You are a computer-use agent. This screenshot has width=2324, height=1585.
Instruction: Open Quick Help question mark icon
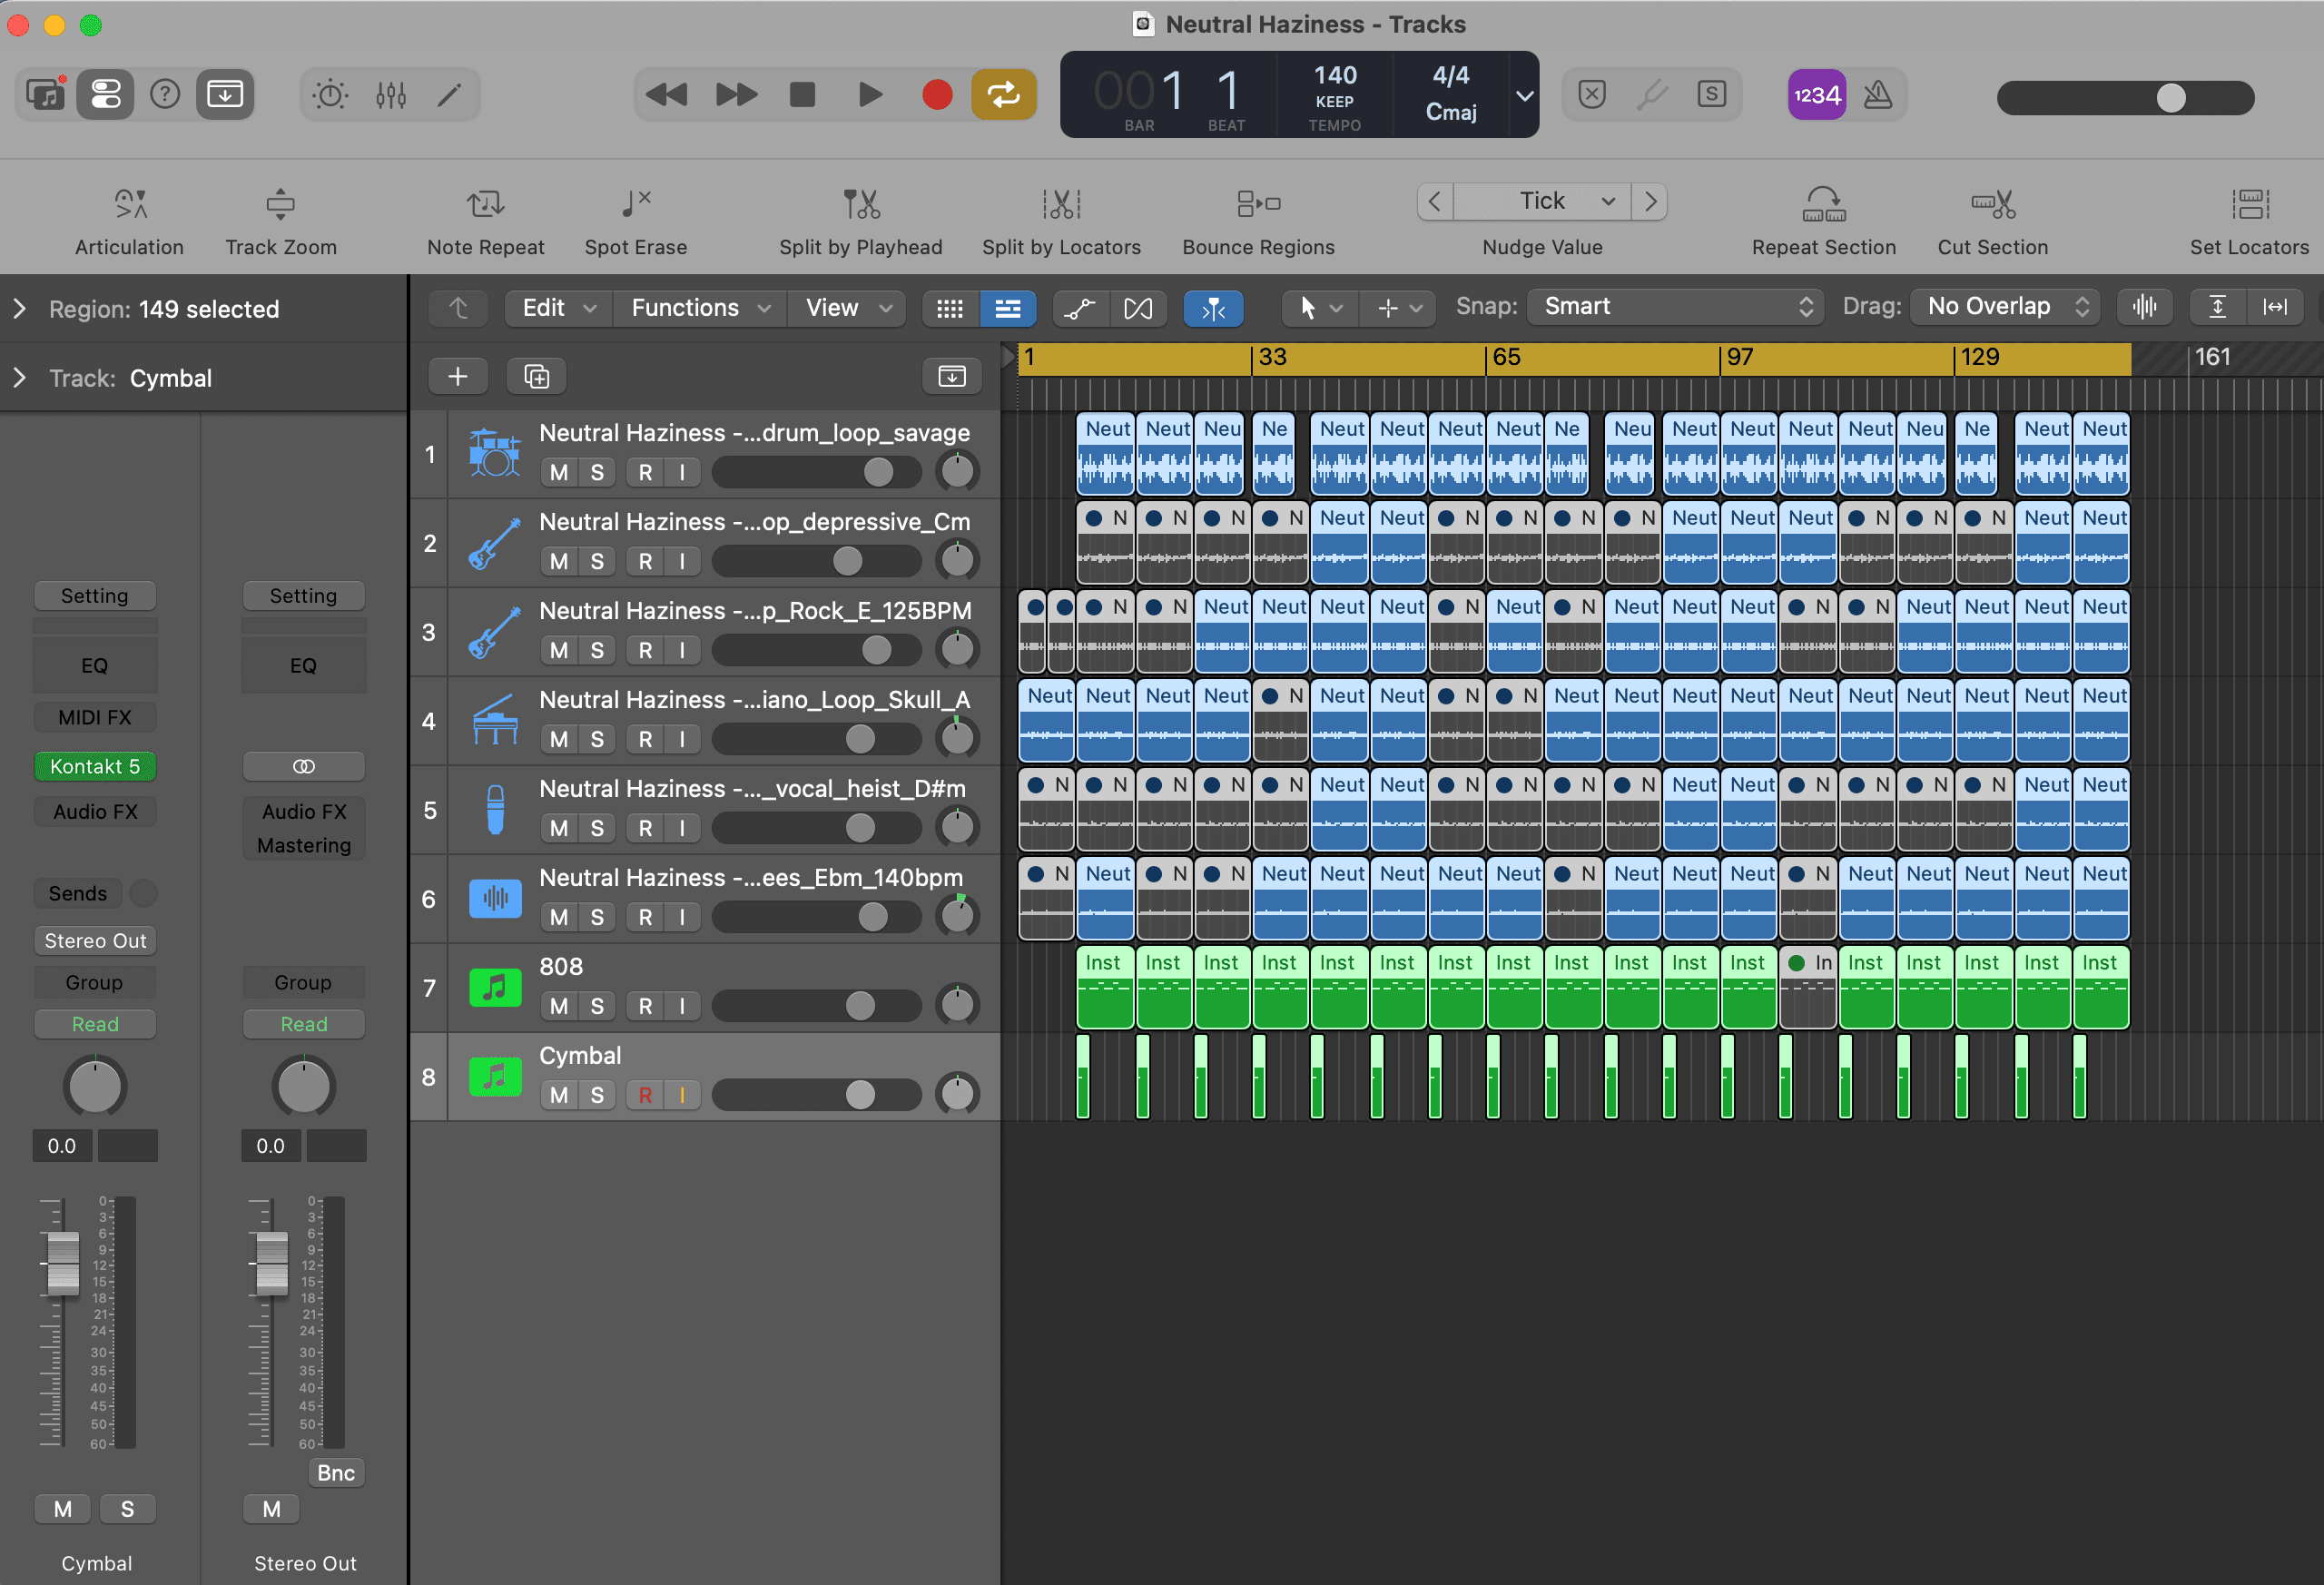(165, 95)
